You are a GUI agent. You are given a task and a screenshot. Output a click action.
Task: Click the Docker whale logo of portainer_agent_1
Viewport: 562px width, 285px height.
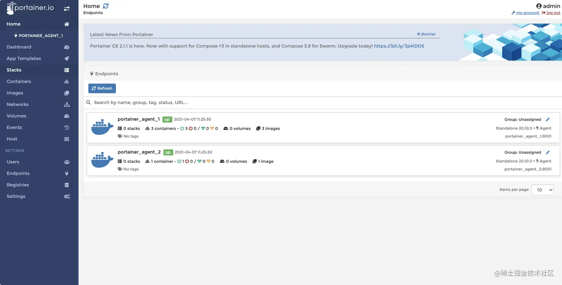coord(102,127)
